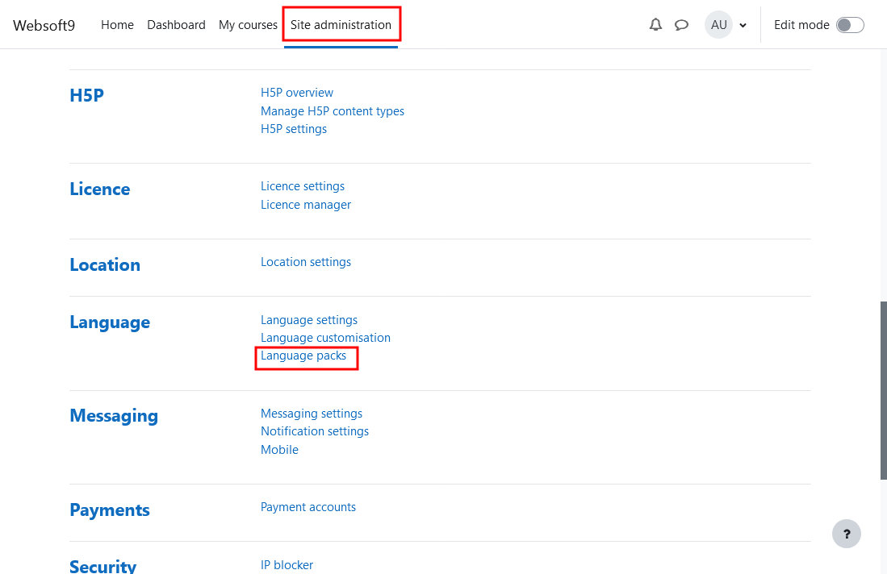Open Payment accounts link
This screenshot has width=887, height=574.
point(308,507)
